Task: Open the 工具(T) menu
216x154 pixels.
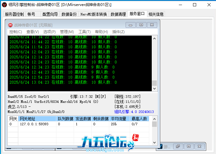Action: pos(84,32)
